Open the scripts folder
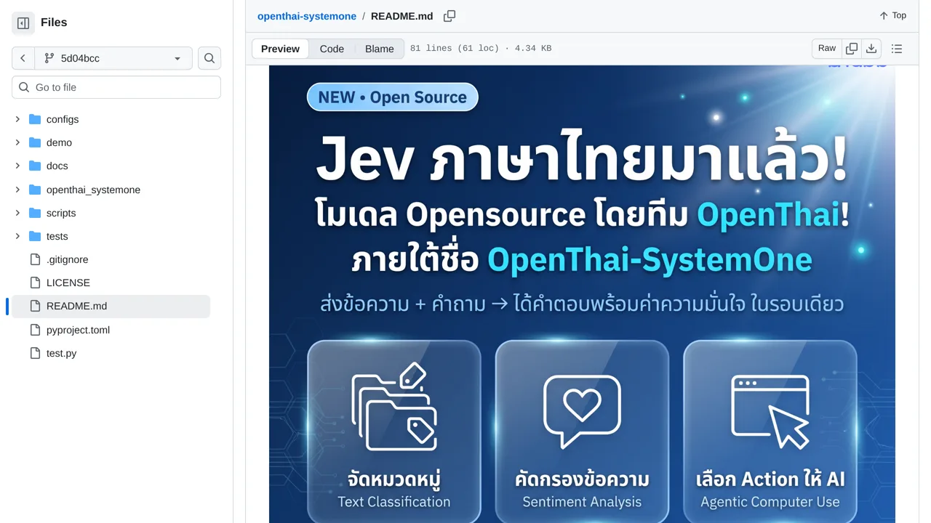931x523 pixels. pyautogui.click(x=61, y=213)
